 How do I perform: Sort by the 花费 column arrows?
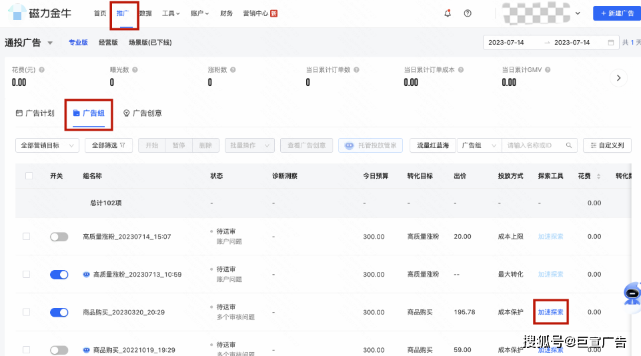pos(598,176)
